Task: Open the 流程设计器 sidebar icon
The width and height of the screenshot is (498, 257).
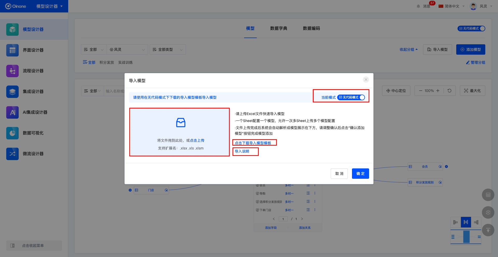Action: (12, 71)
